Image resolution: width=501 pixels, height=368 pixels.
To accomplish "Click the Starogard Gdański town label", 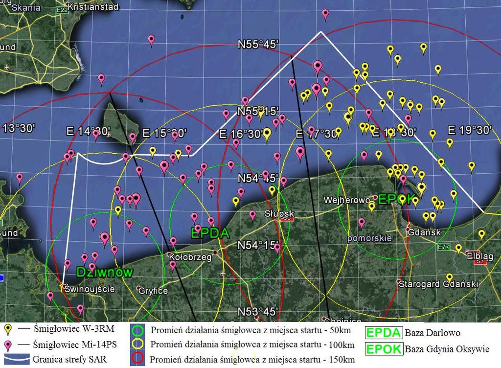I will click(438, 284).
